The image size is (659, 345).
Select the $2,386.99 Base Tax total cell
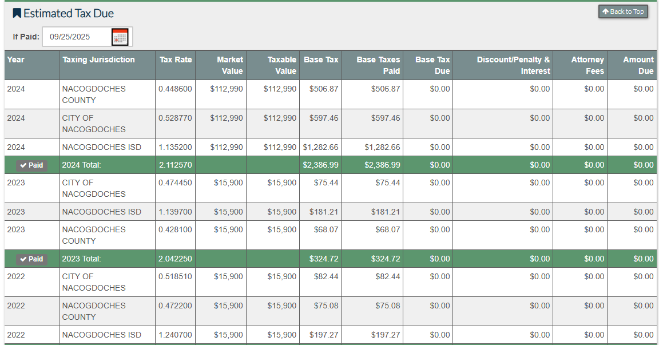320,165
